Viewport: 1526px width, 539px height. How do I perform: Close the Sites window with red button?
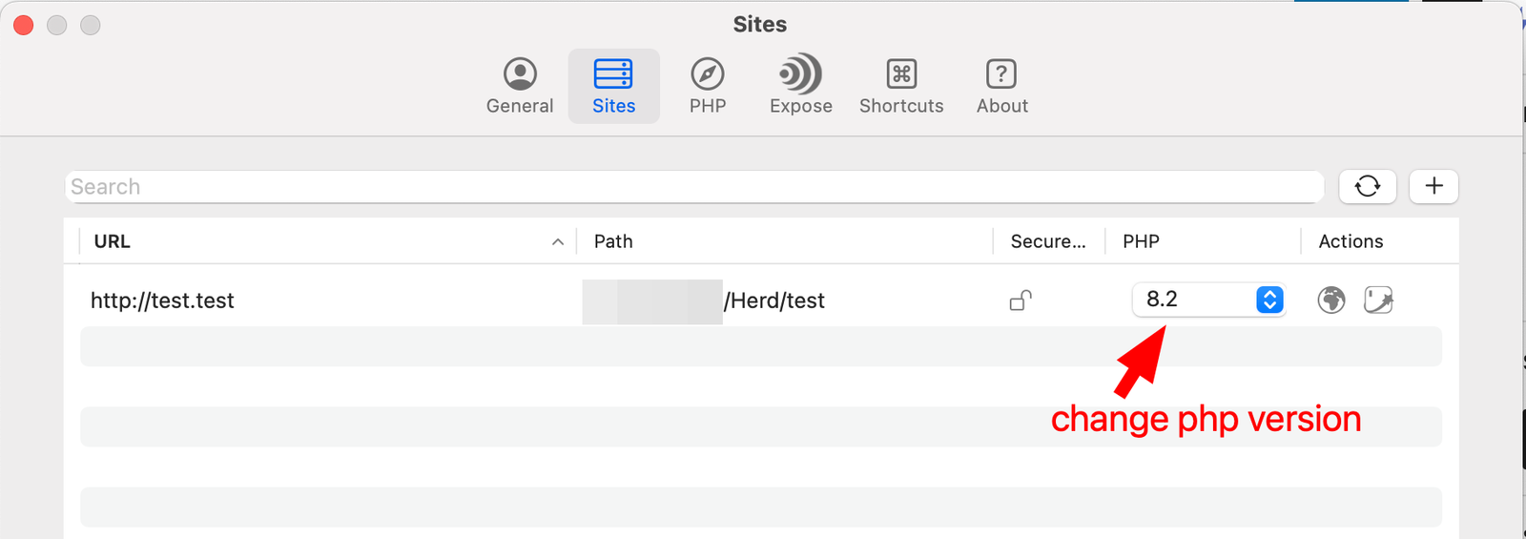[x=24, y=25]
